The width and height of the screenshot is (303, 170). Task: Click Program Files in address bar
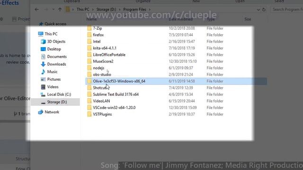[x=134, y=9]
